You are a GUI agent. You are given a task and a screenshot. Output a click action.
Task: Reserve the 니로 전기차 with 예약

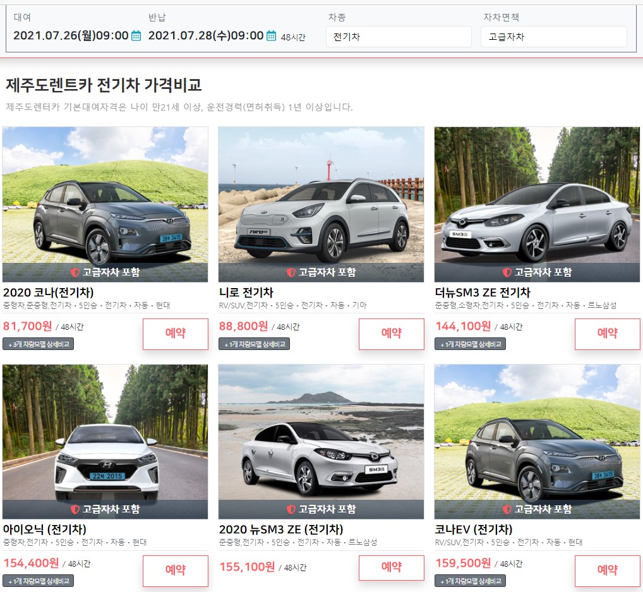(x=392, y=334)
